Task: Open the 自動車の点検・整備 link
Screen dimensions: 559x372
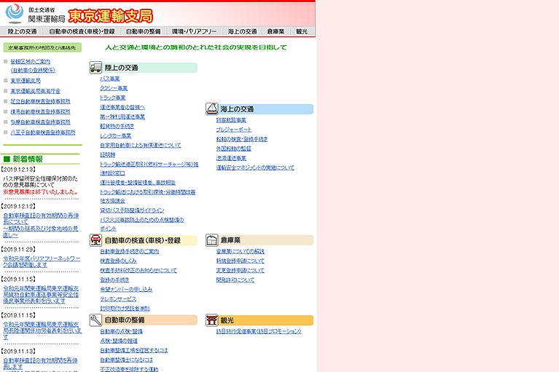Action: (121, 331)
